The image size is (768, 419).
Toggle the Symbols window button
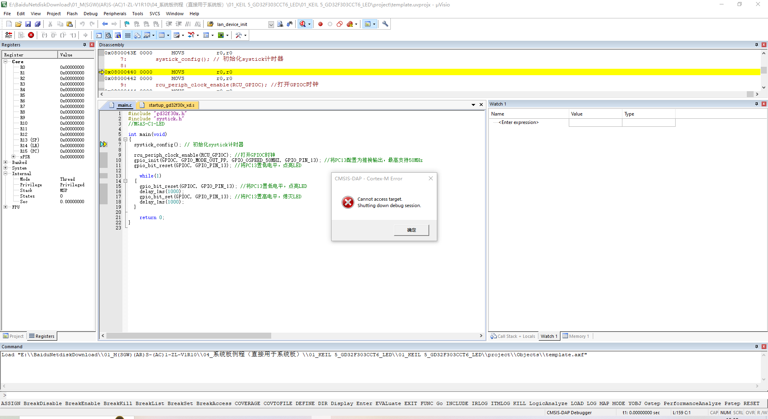point(118,35)
